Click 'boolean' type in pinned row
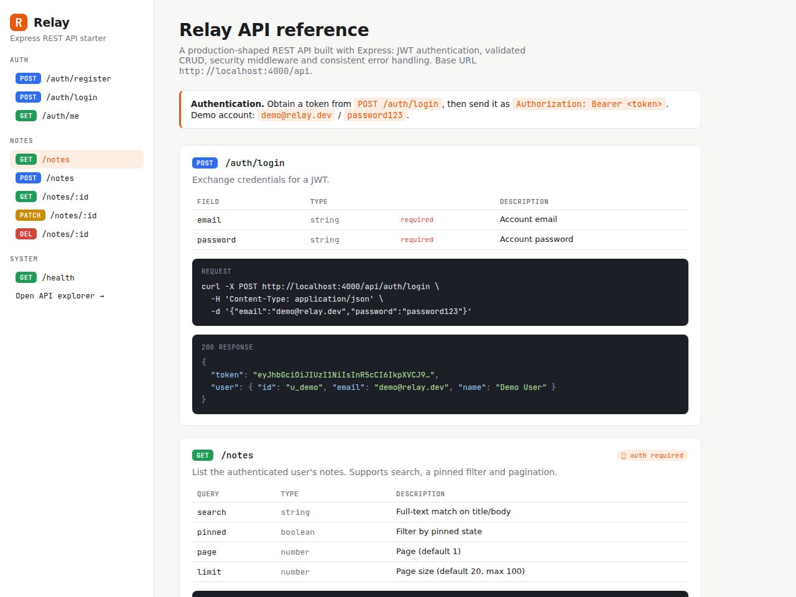796x597 pixels. (297, 532)
